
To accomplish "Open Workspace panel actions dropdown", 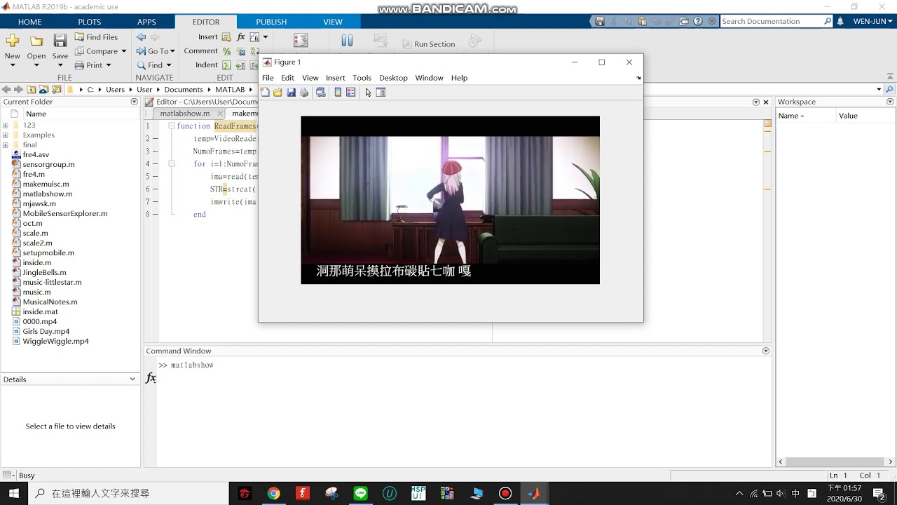I will tap(891, 102).
